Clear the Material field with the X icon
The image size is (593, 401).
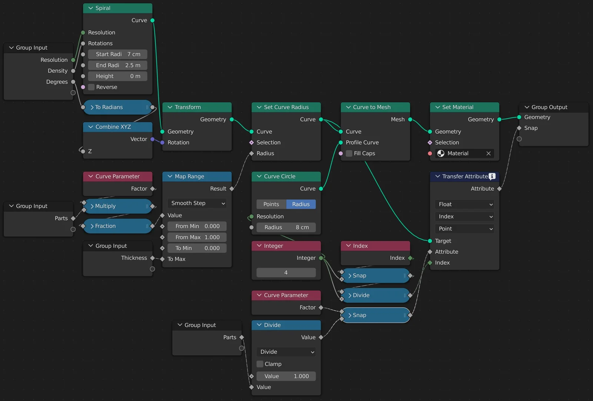coord(488,153)
